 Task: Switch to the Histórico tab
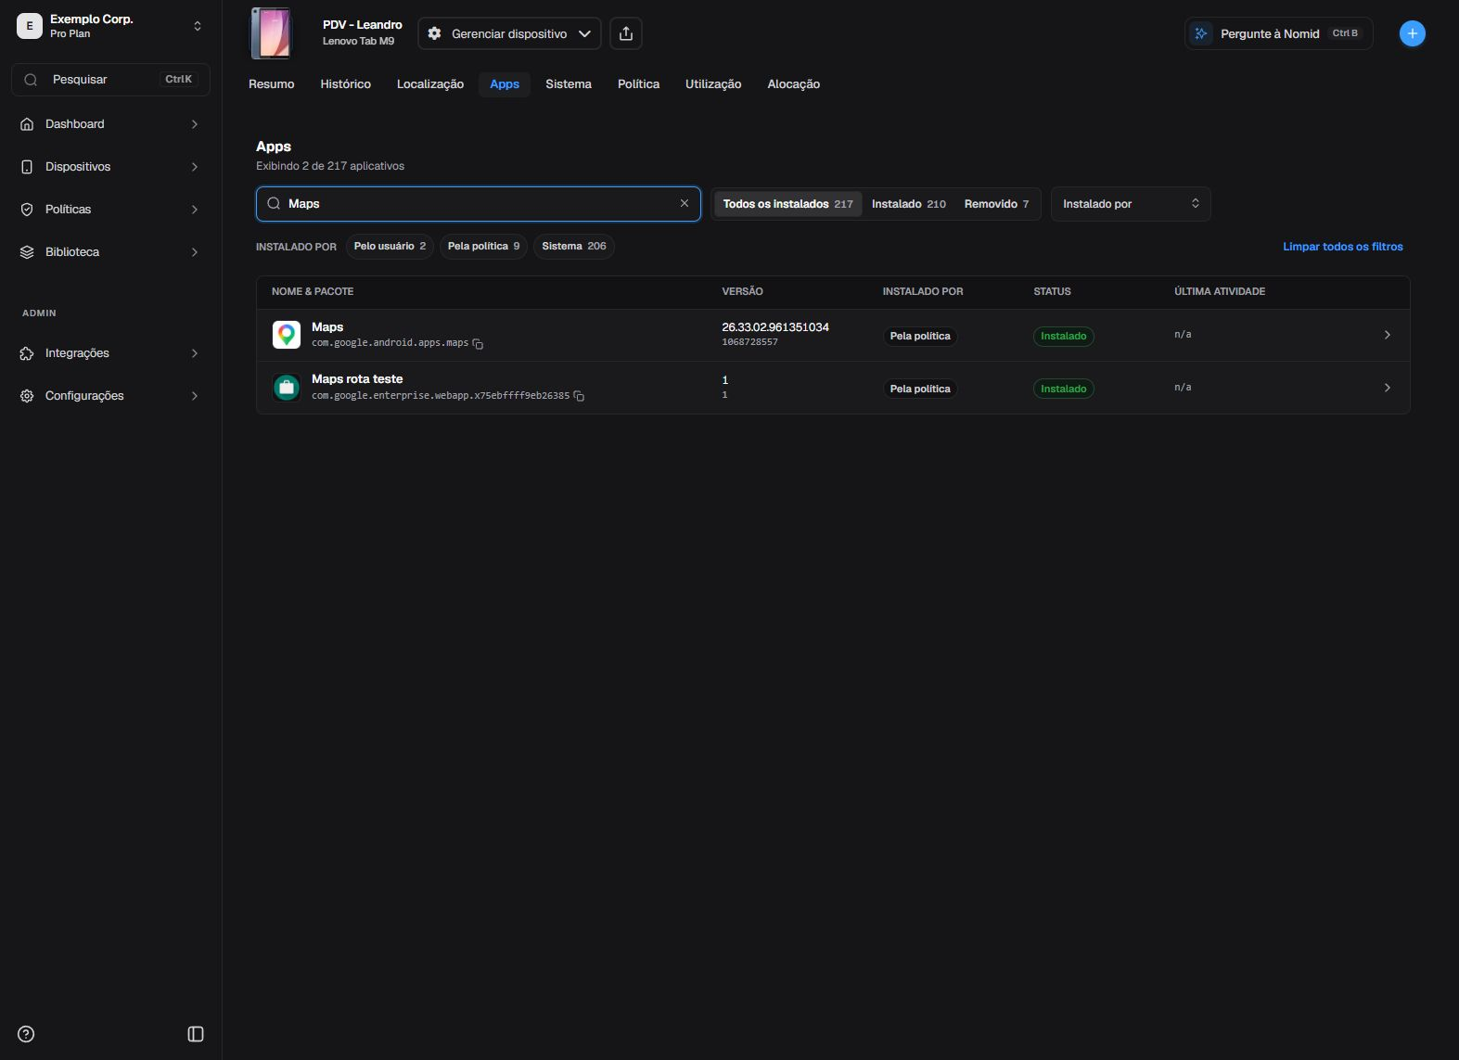coord(346,84)
